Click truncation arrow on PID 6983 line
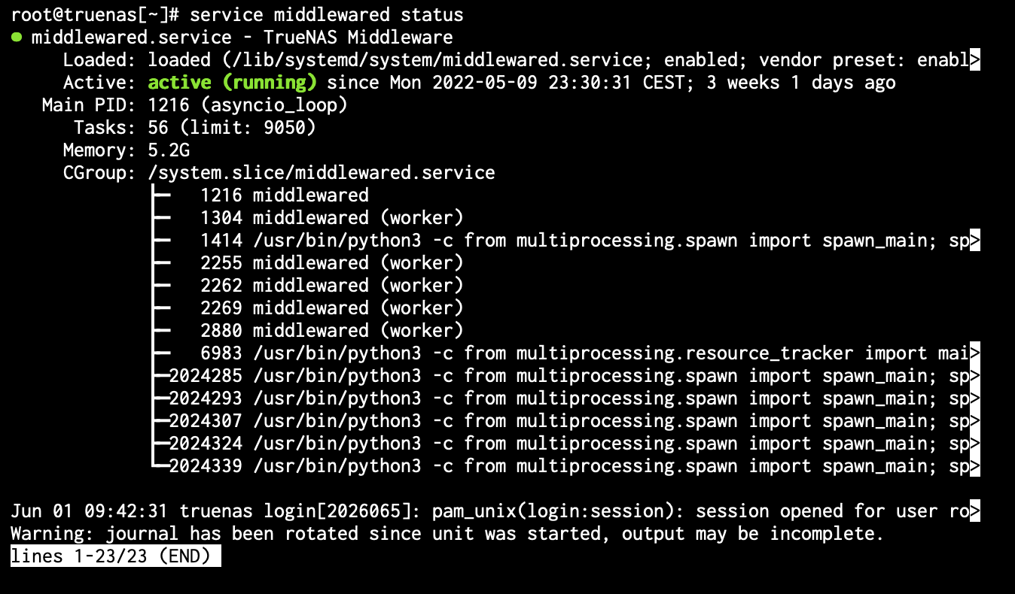This screenshot has height=594, width=1015. (x=975, y=353)
